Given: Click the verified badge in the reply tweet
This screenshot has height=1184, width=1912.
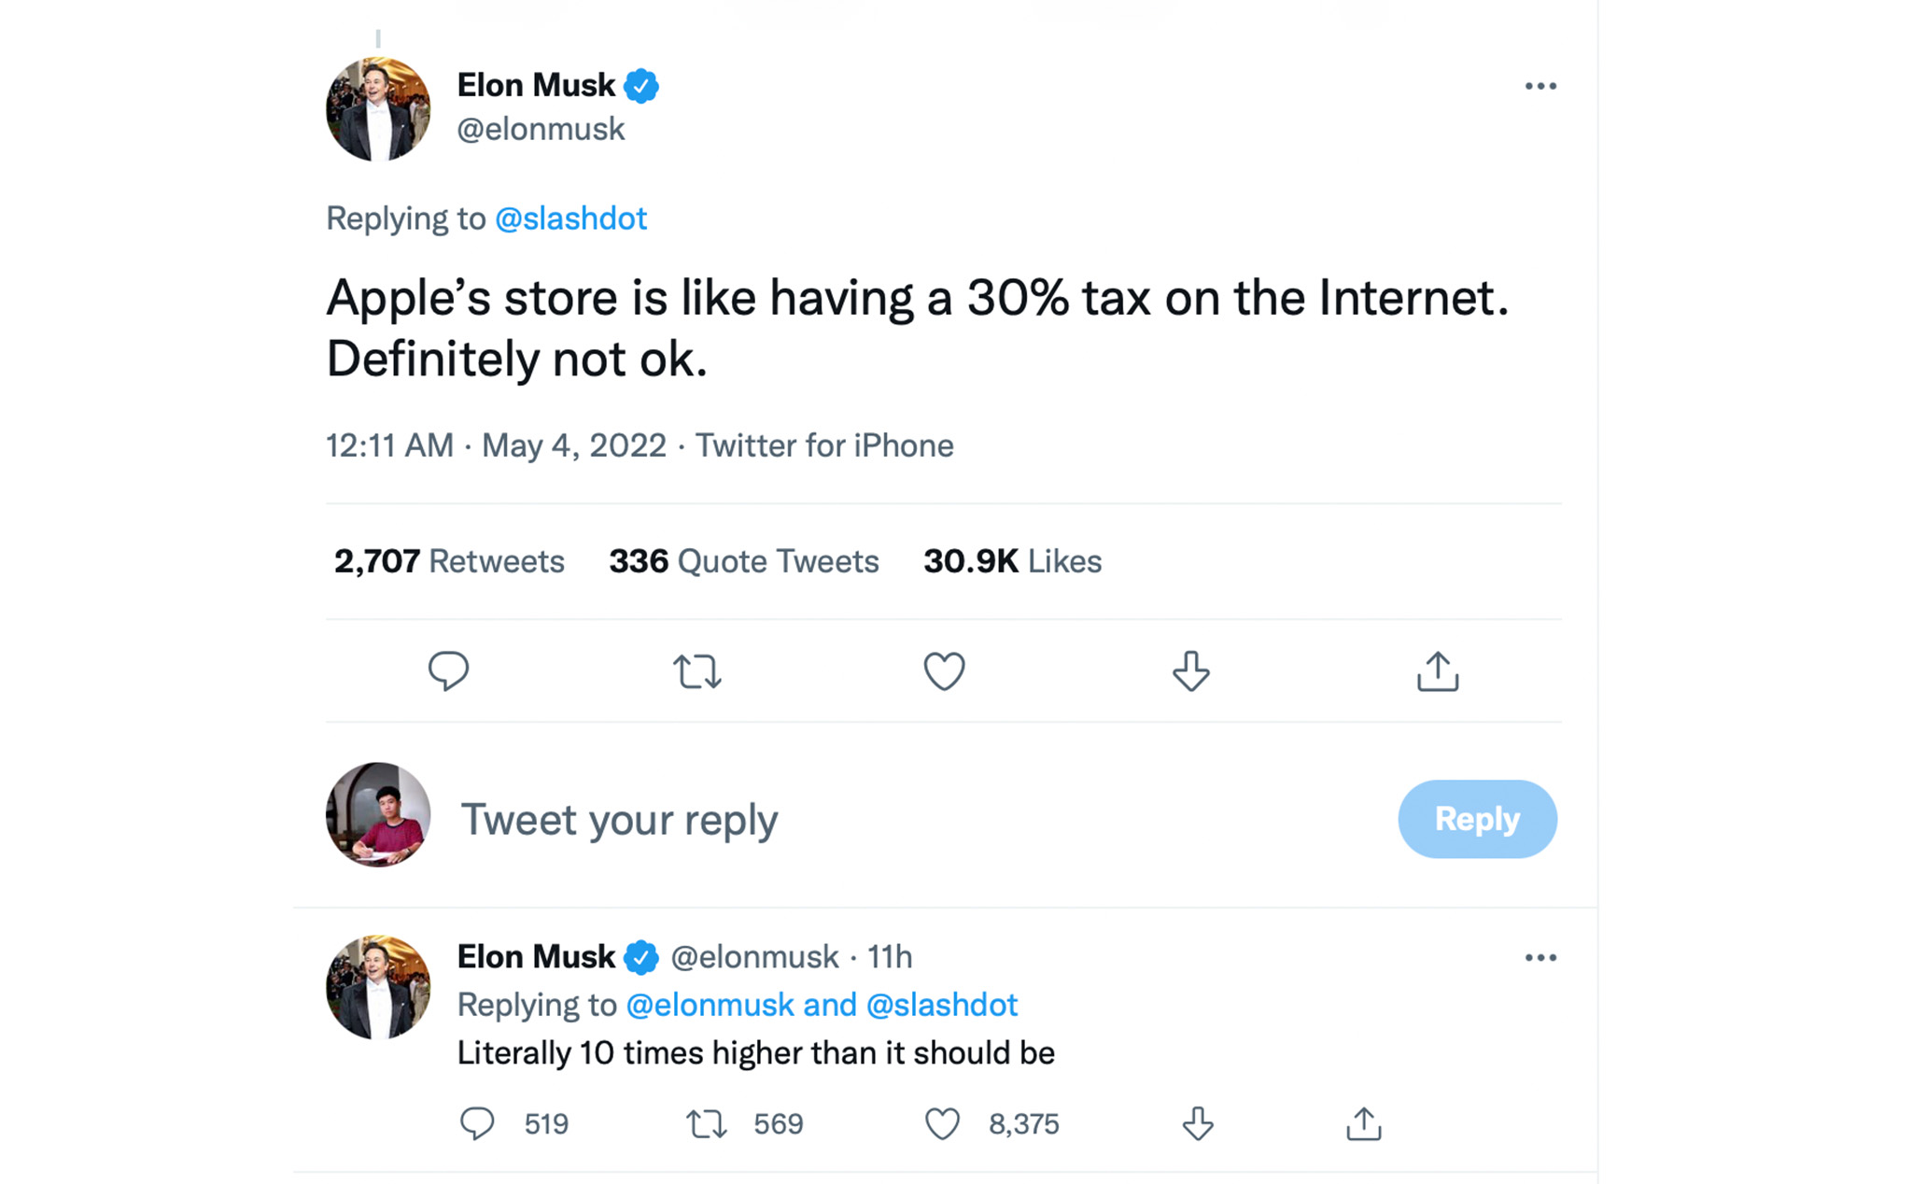Looking at the screenshot, I should (641, 956).
